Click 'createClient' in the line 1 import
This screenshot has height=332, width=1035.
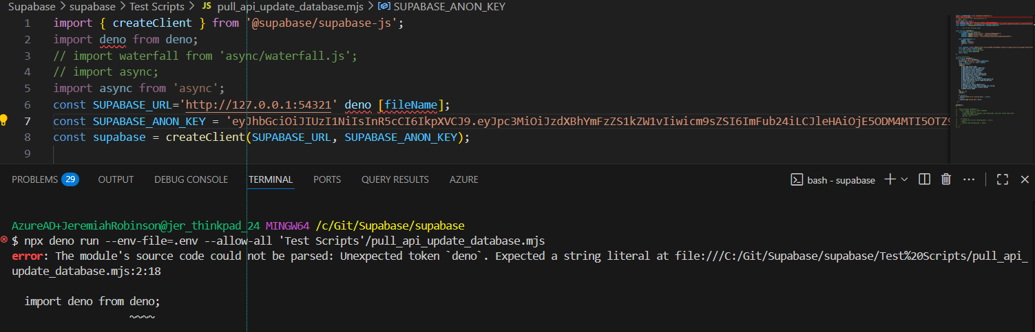pyautogui.click(x=152, y=23)
